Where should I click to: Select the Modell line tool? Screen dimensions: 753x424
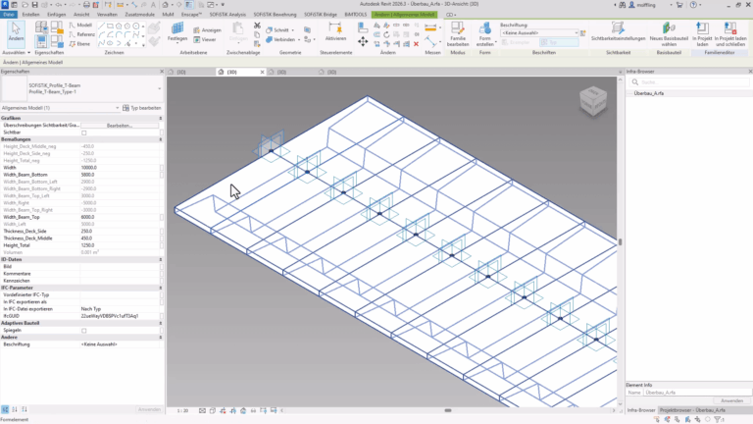(80, 25)
